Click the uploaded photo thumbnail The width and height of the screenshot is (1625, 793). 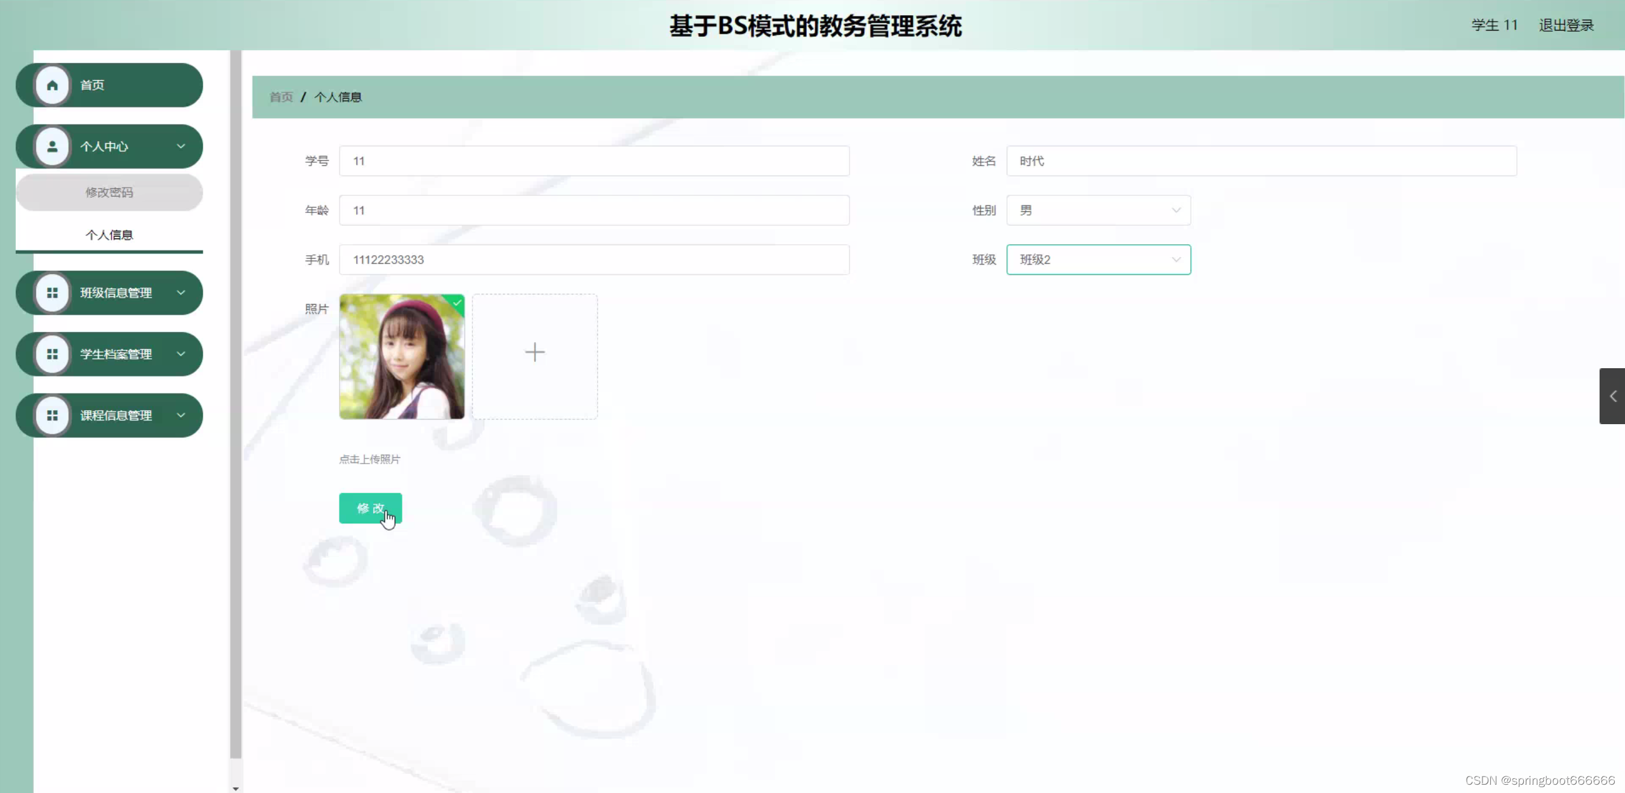pos(402,357)
